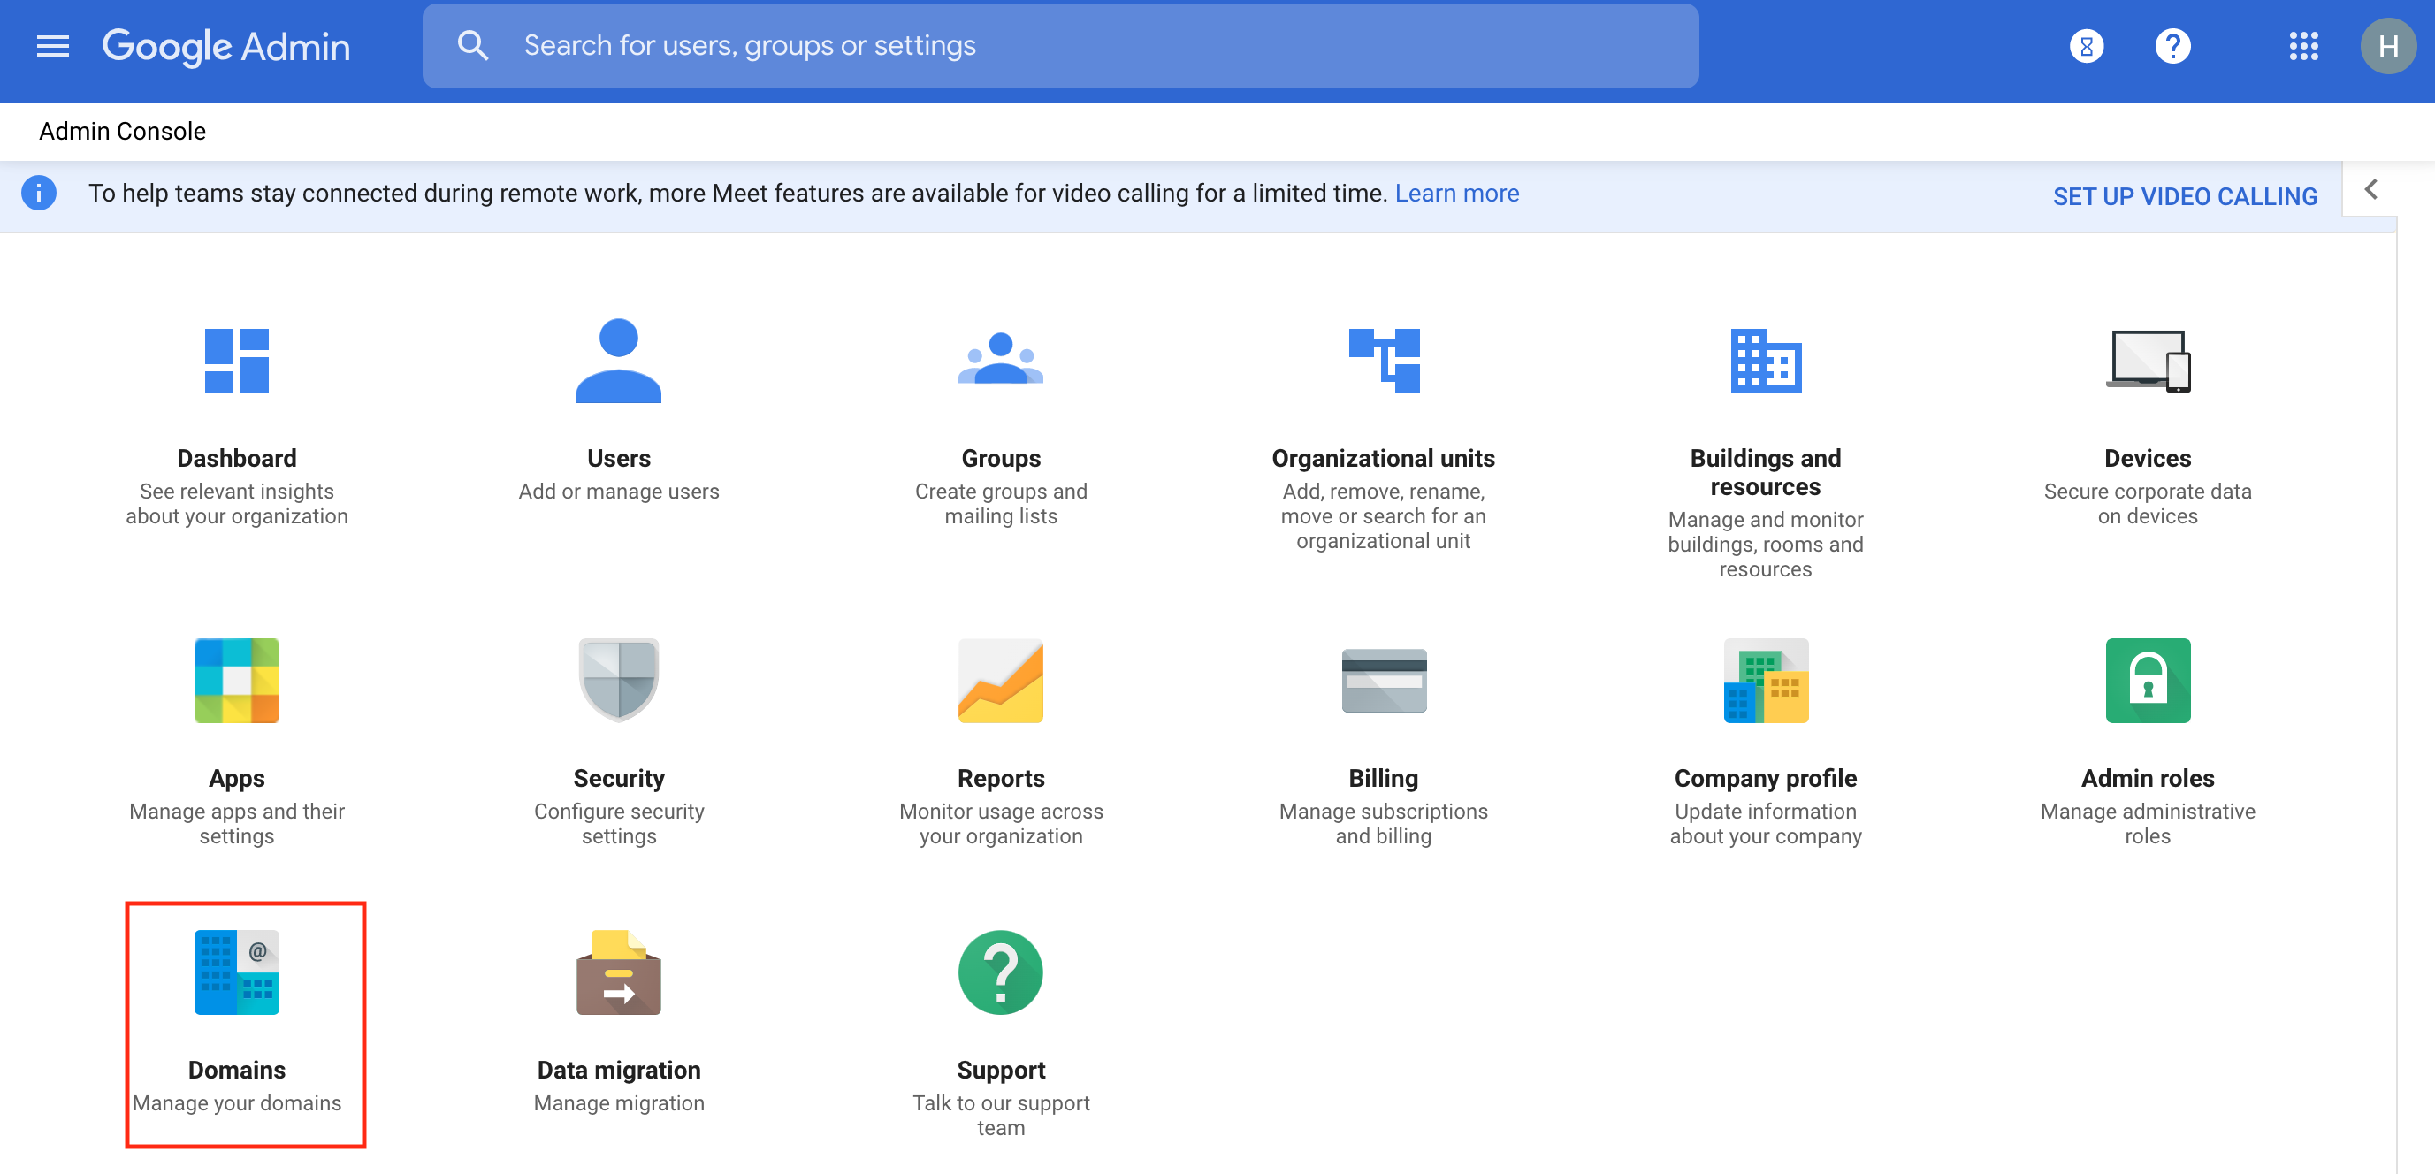
Task: Click the blue info icon in the banner
Action: (39, 193)
